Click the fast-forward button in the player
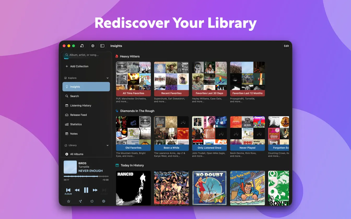This screenshot has width=351, height=219. point(95,190)
